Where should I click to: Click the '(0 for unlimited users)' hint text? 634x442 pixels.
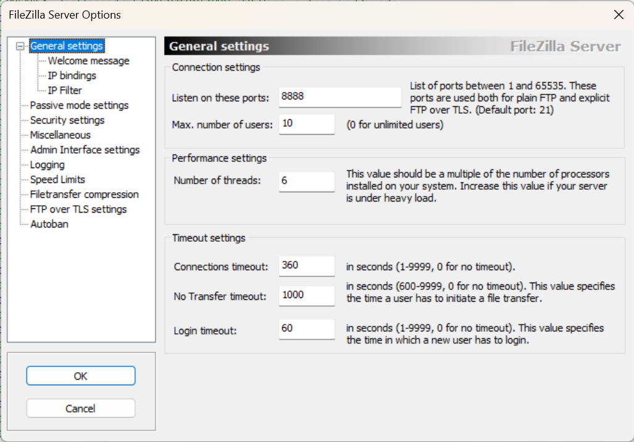pos(394,125)
